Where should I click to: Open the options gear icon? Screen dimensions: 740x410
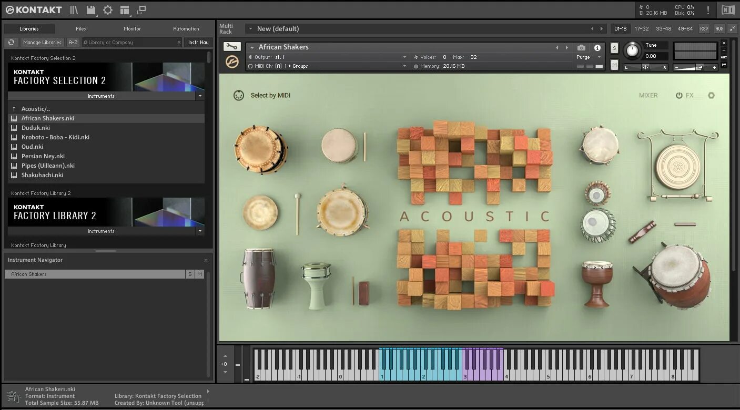[108, 10]
